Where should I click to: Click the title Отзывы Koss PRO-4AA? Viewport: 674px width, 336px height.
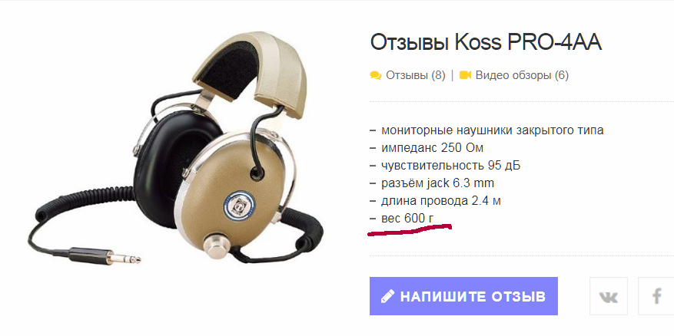click(486, 42)
